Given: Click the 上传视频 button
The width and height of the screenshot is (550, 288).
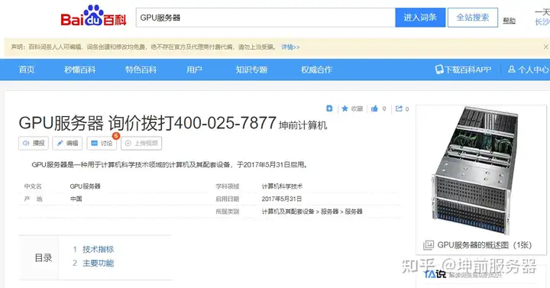Looking at the screenshot, I should tap(141, 143).
